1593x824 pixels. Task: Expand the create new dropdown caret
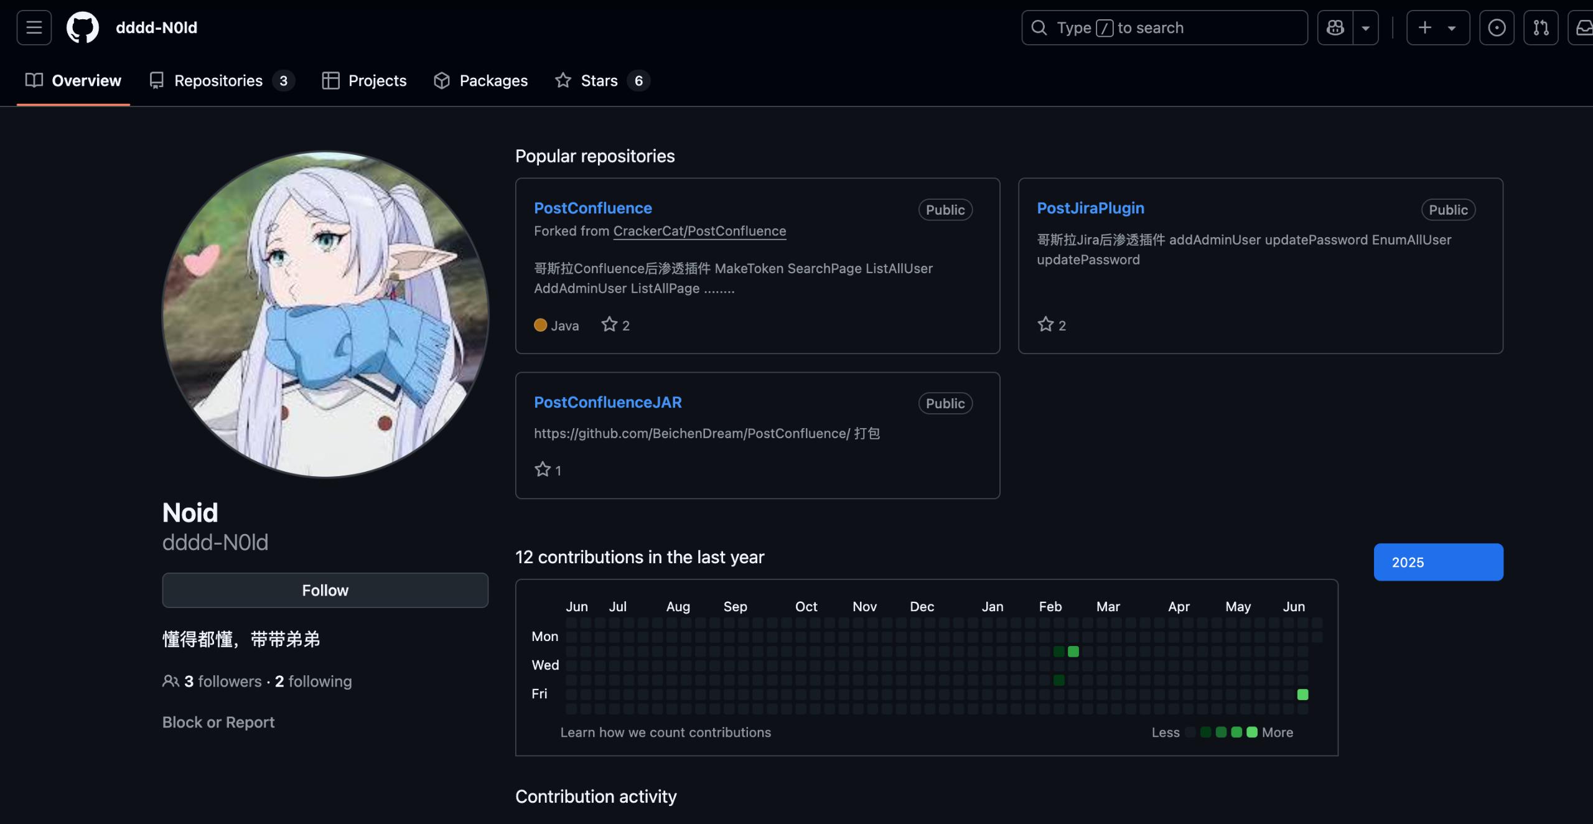(x=1452, y=28)
